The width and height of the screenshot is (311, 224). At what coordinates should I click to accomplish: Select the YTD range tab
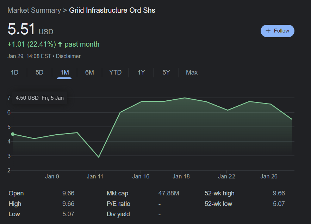tap(115, 72)
